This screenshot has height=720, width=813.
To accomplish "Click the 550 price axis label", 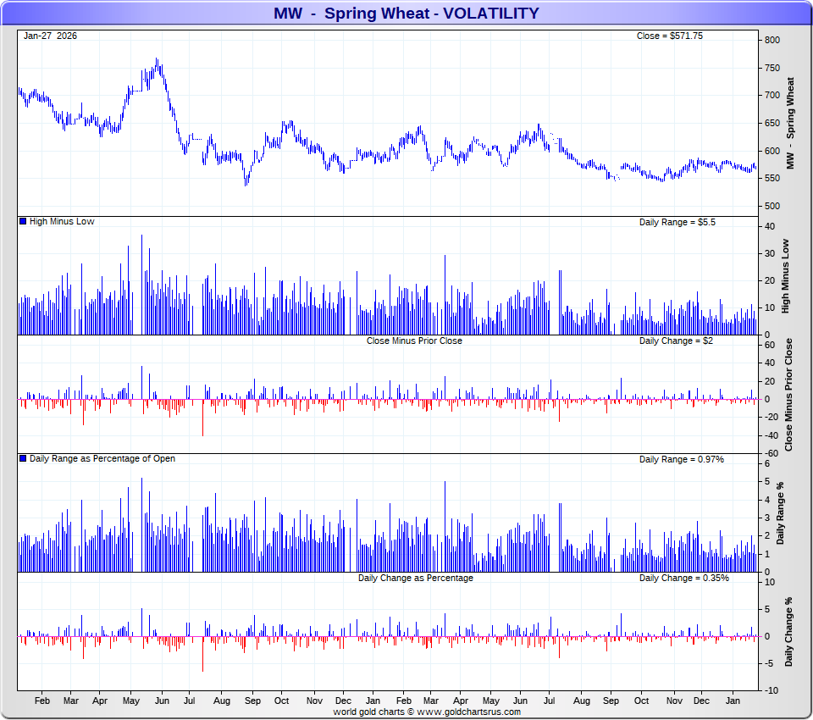I will point(772,178).
